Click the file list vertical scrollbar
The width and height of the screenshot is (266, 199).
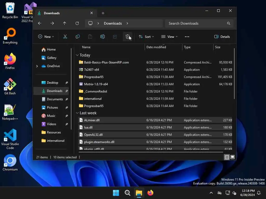(x=234, y=74)
